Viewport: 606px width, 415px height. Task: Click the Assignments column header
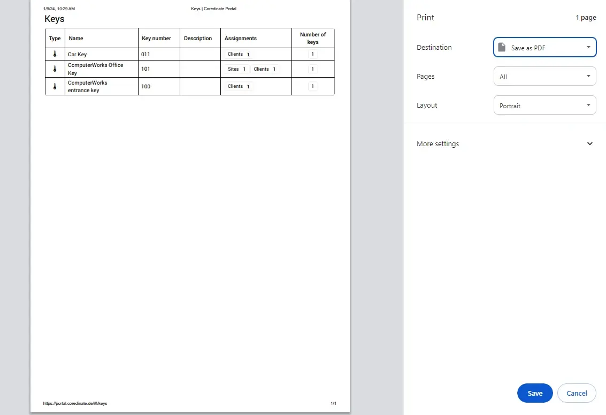[x=241, y=39]
